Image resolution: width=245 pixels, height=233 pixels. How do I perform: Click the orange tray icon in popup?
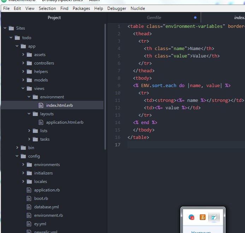[203, 217]
